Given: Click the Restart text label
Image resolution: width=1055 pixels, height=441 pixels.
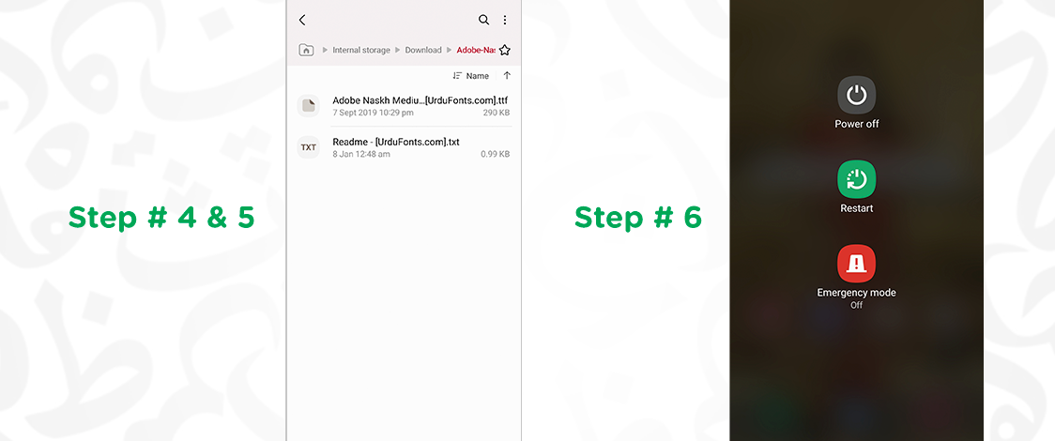Looking at the screenshot, I should 856,208.
